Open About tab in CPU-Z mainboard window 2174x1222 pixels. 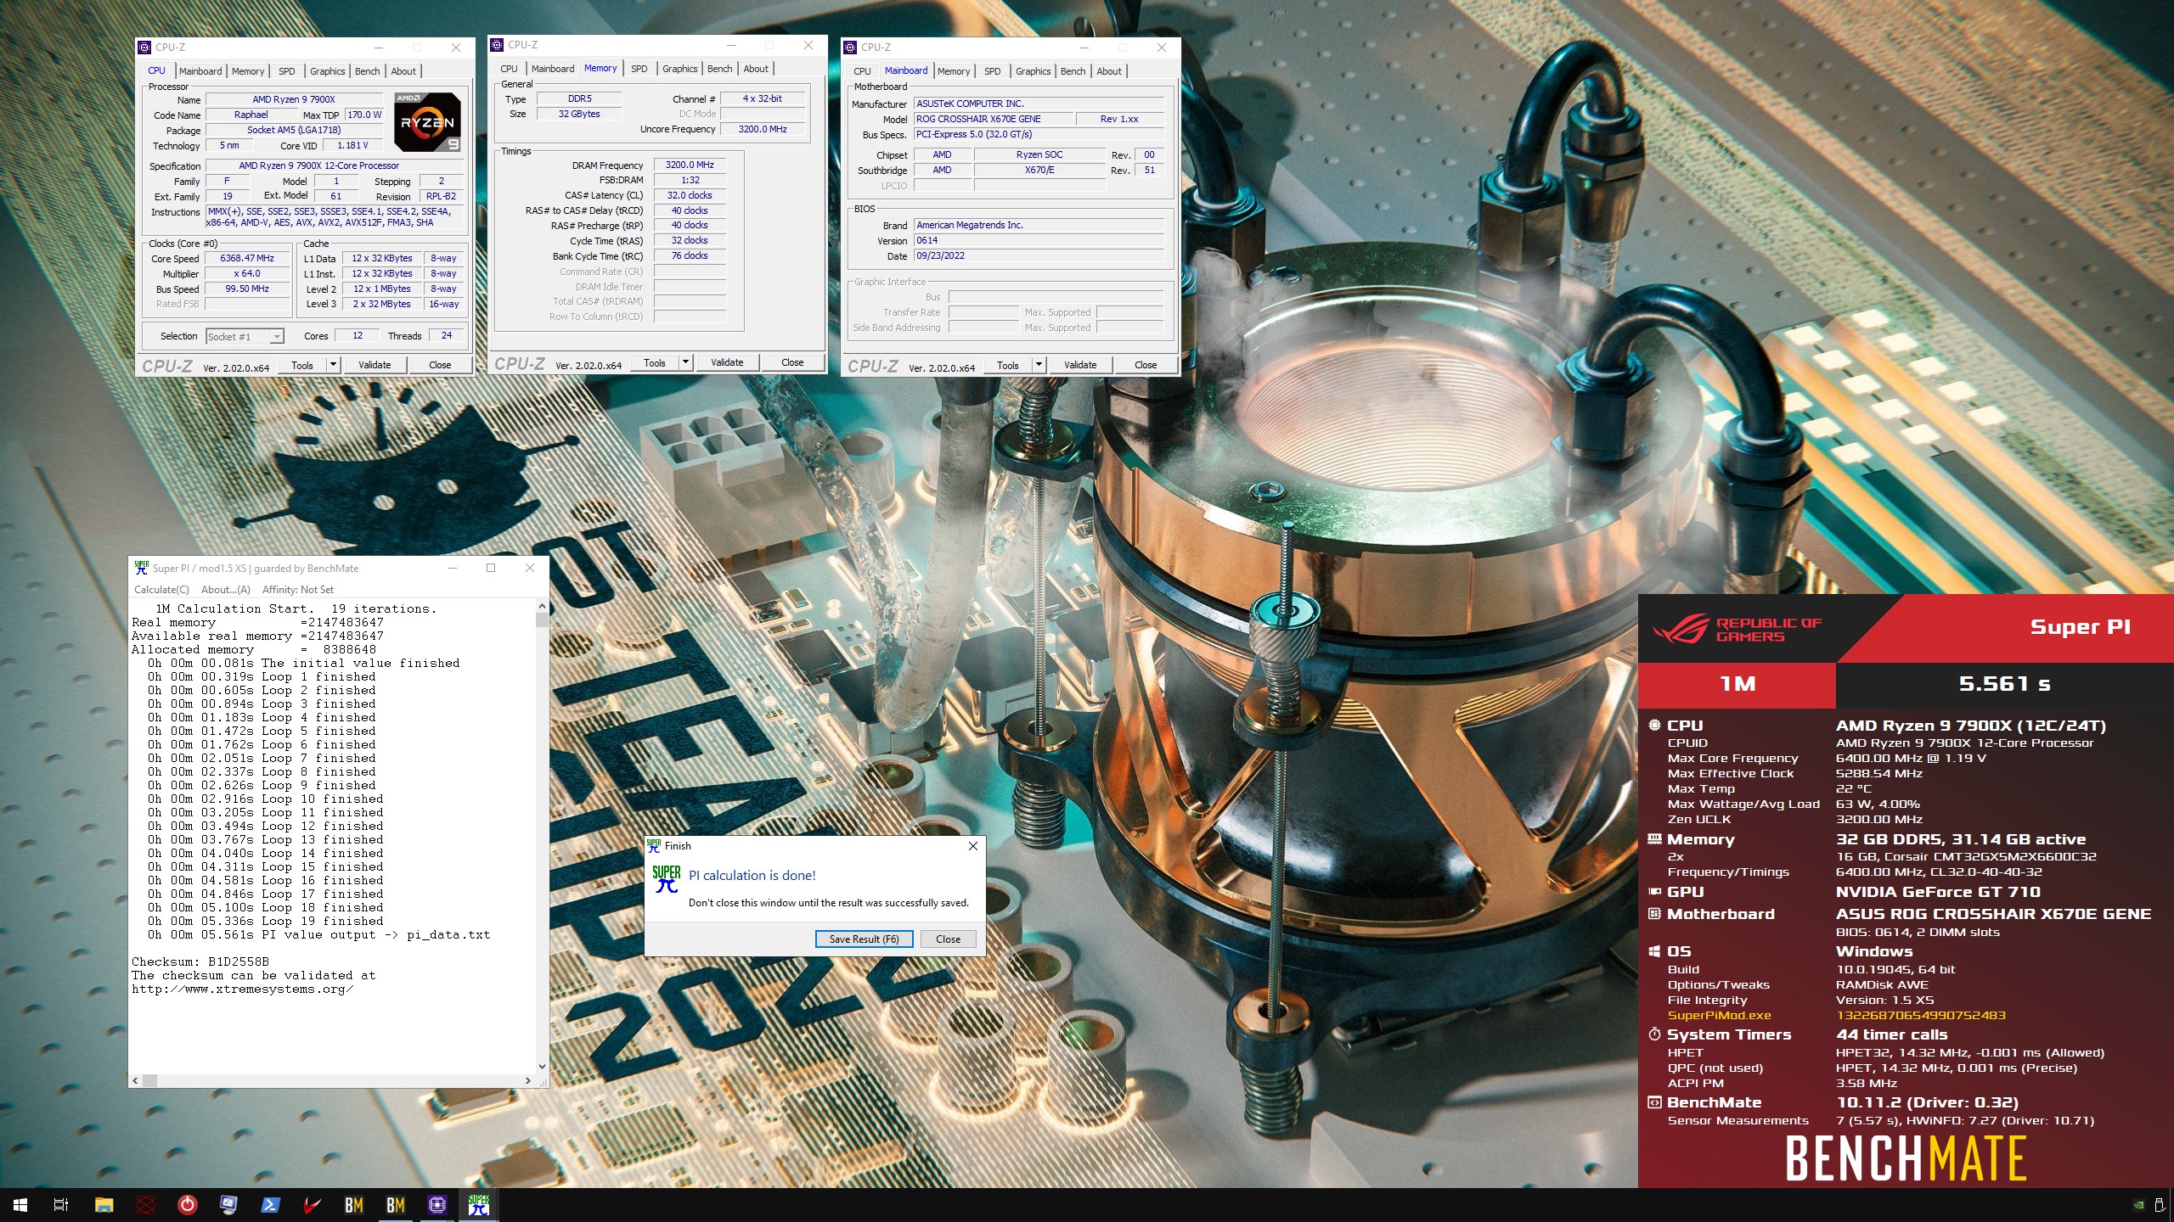pyautogui.click(x=1108, y=71)
